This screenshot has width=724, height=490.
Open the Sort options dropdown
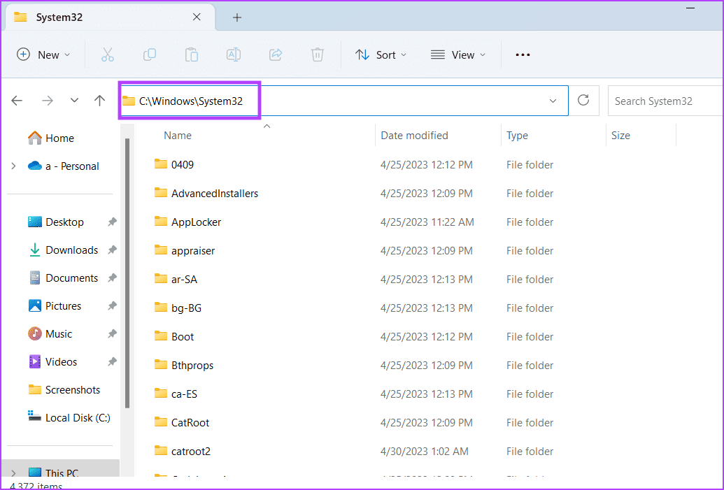[381, 55]
